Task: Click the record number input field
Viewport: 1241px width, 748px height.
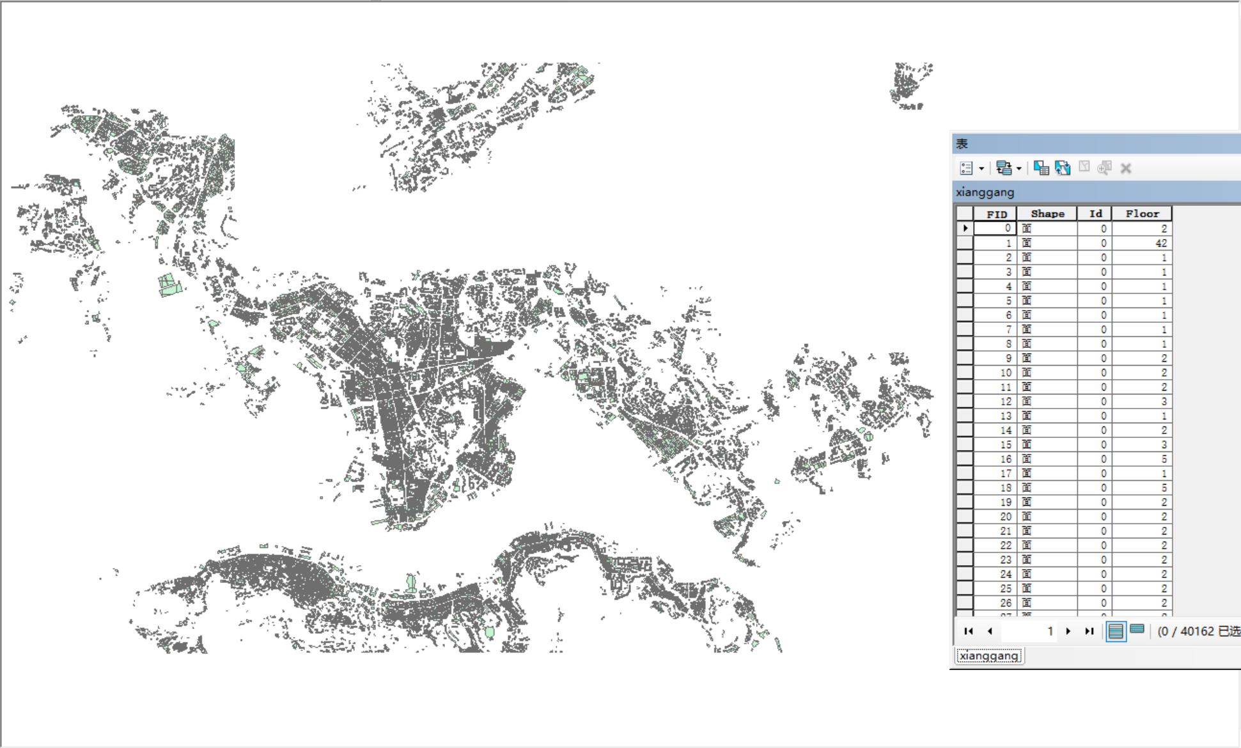Action: click(1028, 631)
